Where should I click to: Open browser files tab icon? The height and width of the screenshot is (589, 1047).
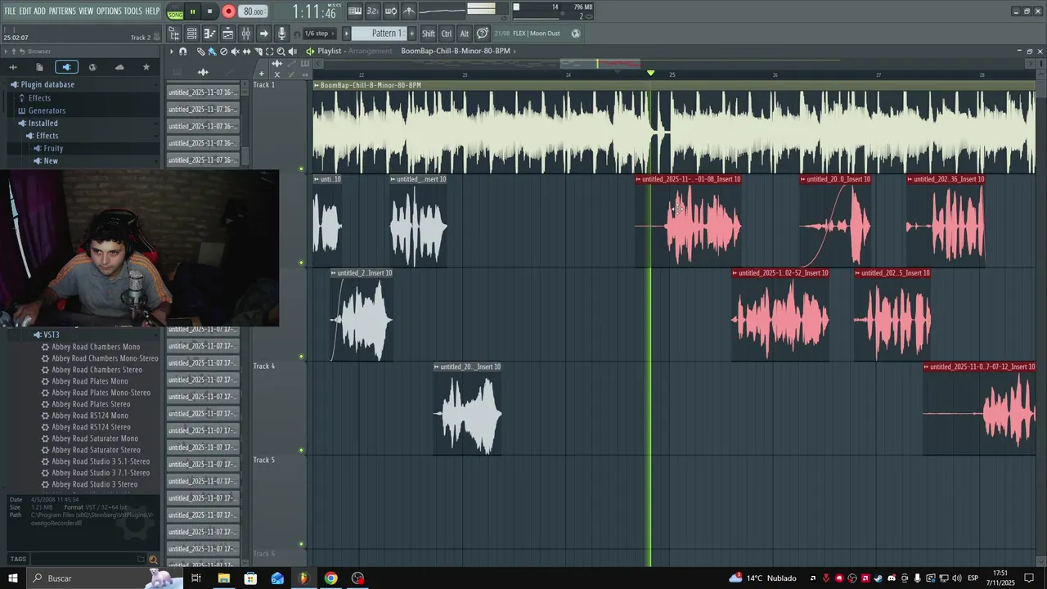pos(39,67)
